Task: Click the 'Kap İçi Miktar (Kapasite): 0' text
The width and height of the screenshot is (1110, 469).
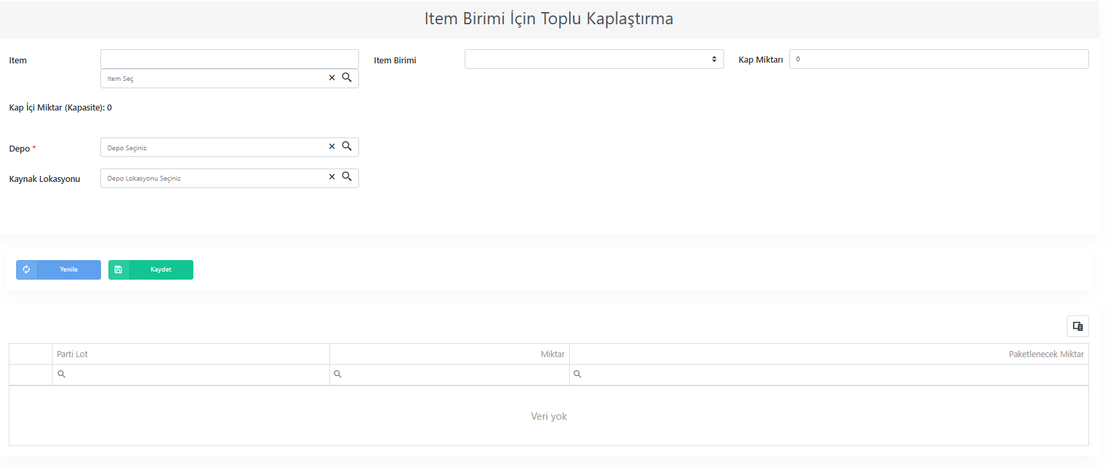Action: (x=61, y=108)
